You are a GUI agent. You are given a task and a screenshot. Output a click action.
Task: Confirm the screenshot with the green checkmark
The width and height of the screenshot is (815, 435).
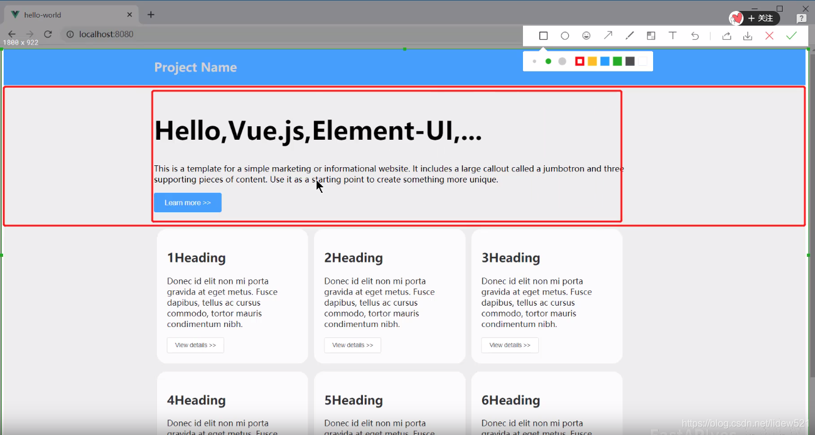point(791,36)
